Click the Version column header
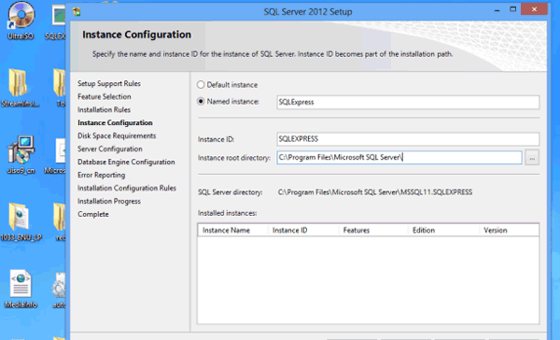This screenshot has height=340, width=560. pos(509,230)
